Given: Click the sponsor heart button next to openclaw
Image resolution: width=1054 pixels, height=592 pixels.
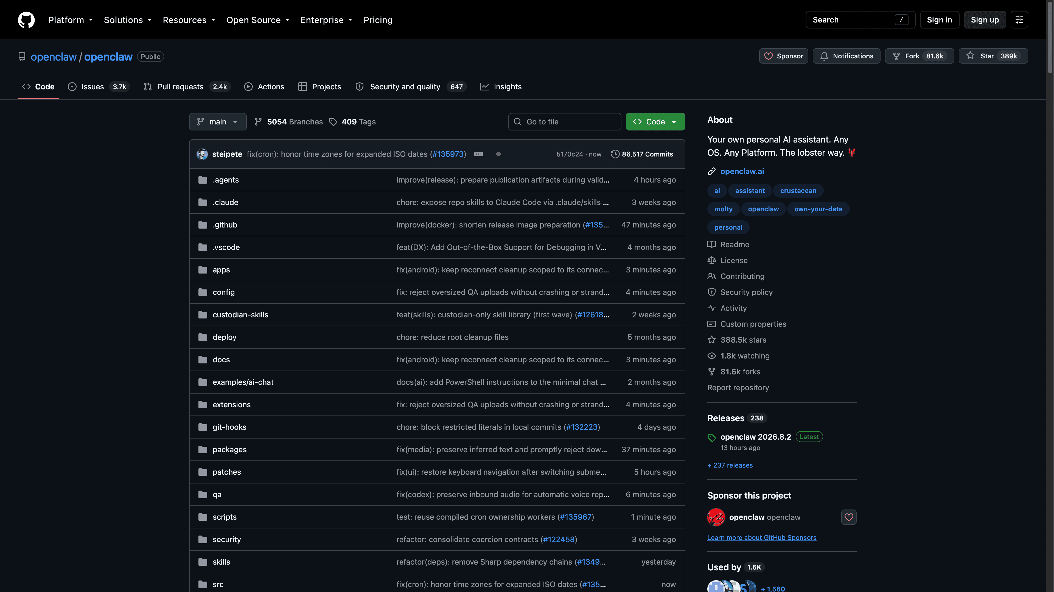Looking at the screenshot, I should point(849,517).
